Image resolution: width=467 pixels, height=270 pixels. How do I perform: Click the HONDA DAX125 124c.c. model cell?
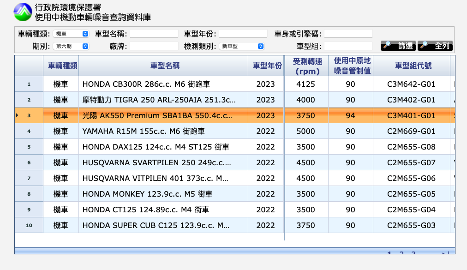[163, 147]
